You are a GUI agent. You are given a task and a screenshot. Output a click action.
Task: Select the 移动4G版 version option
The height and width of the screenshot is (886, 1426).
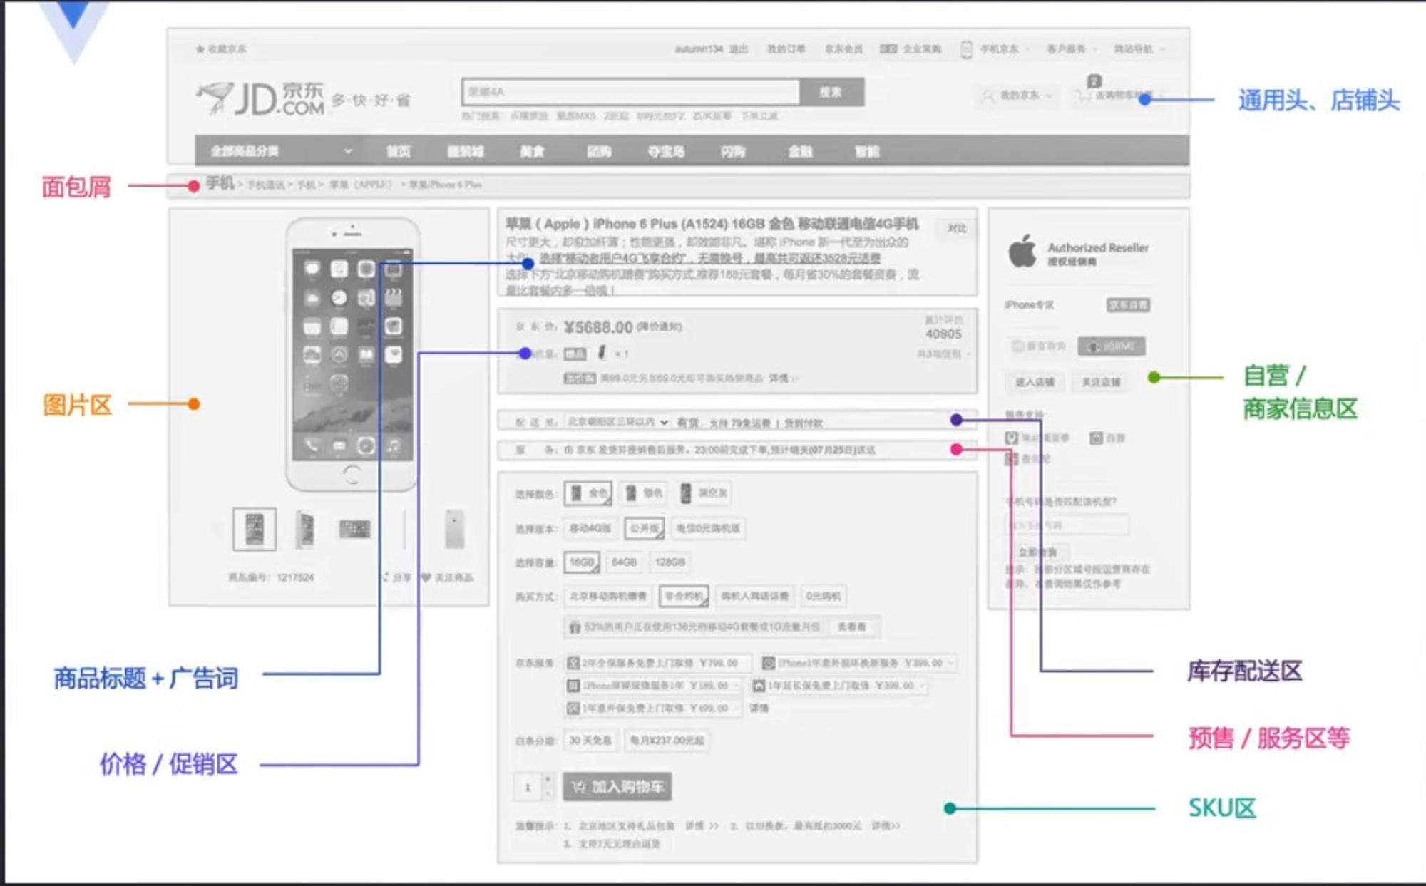point(590,528)
